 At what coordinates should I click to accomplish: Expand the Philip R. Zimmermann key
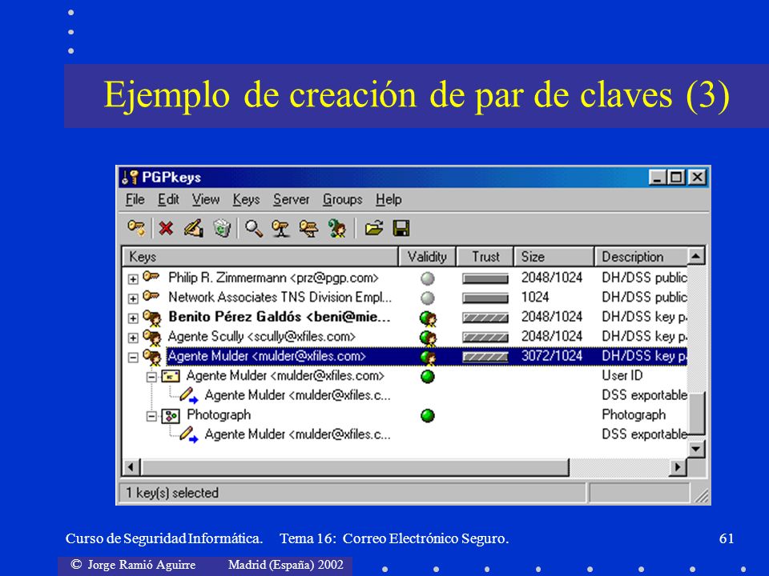coord(133,279)
